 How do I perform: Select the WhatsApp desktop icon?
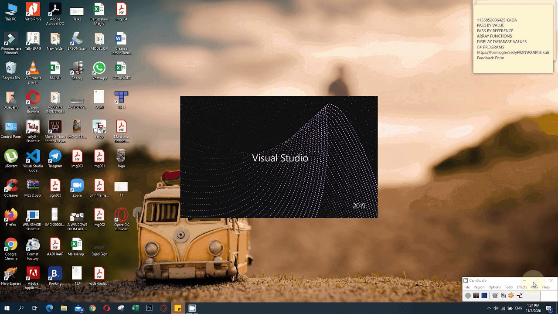tap(99, 71)
